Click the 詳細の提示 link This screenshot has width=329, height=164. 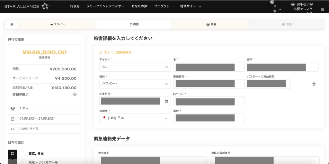pyautogui.click(x=21, y=94)
